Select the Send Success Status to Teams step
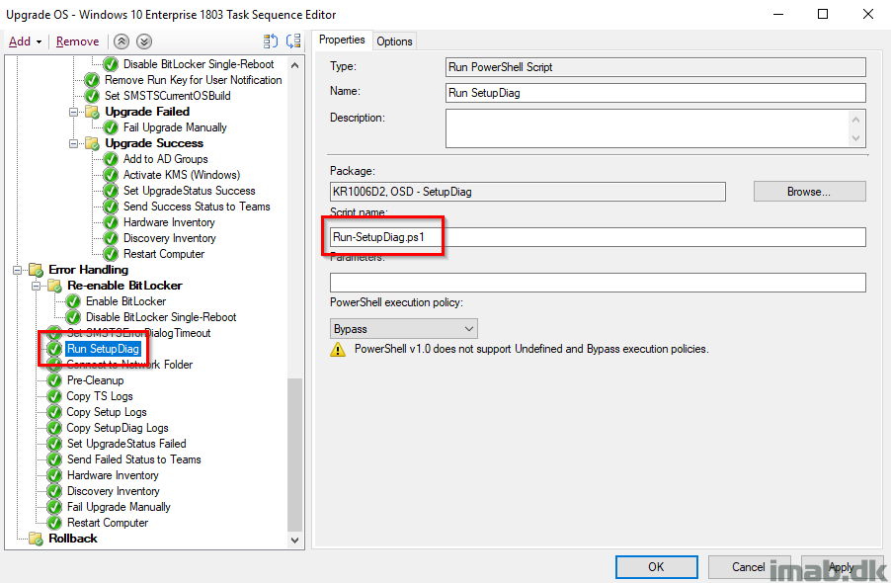 197,207
